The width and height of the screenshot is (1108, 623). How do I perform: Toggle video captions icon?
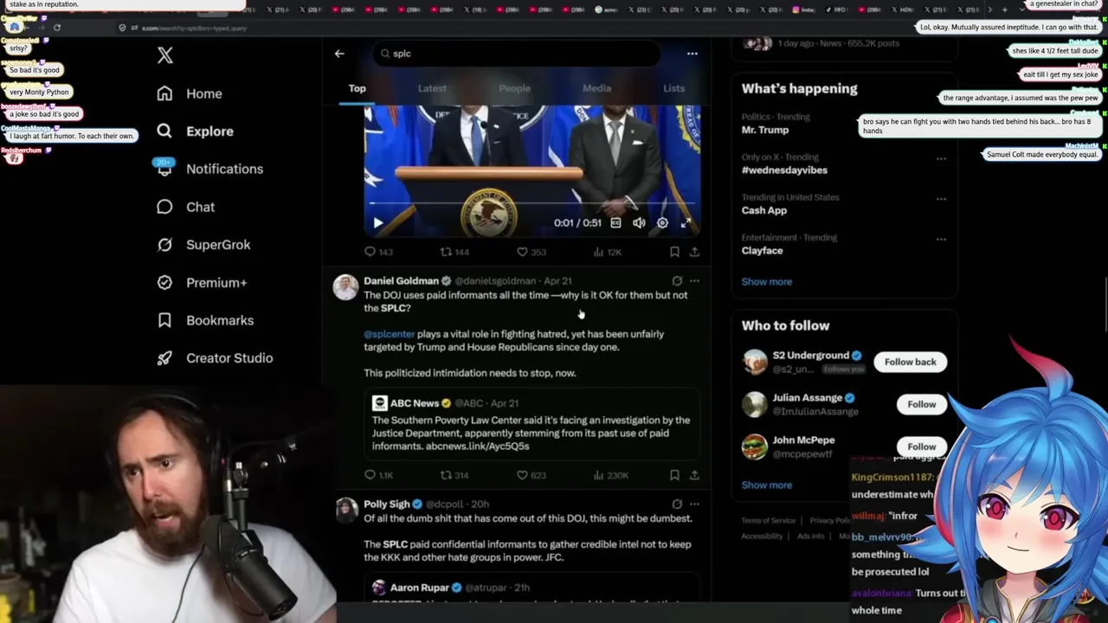pos(615,223)
